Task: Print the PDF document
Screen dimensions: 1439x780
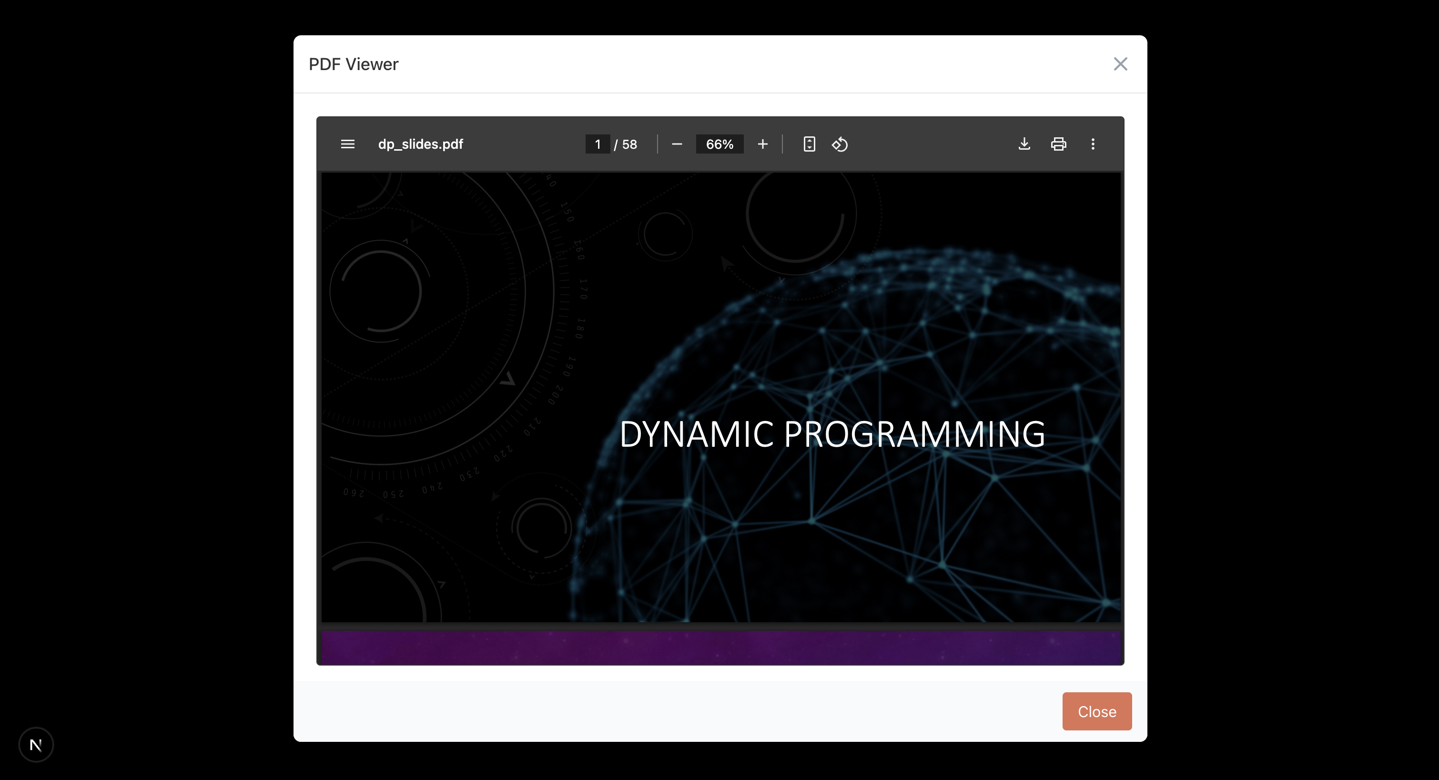Action: [x=1058, y=144]
